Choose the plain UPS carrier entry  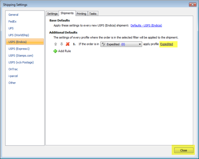11,28
